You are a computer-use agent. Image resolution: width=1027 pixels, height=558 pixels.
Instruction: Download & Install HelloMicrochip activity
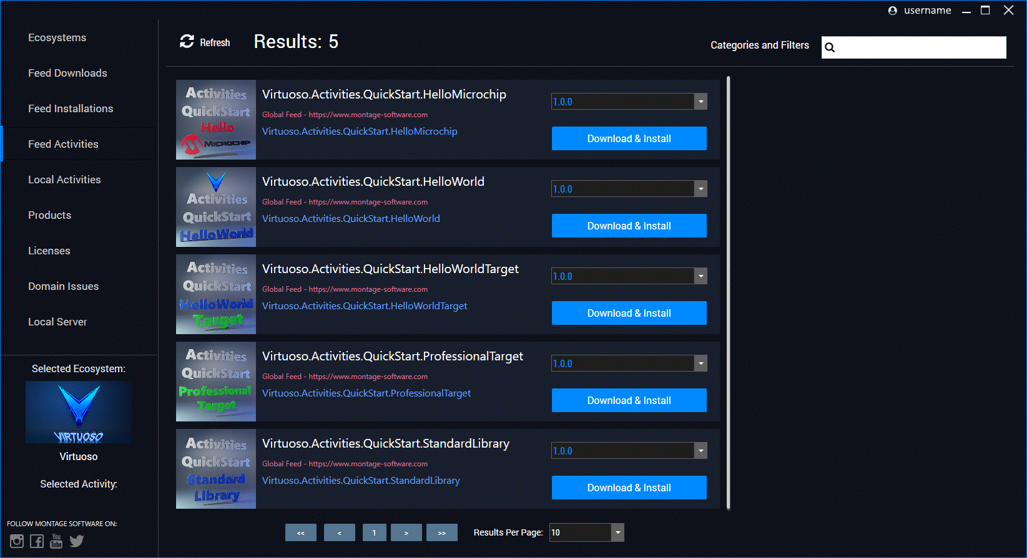coord(629,138)
